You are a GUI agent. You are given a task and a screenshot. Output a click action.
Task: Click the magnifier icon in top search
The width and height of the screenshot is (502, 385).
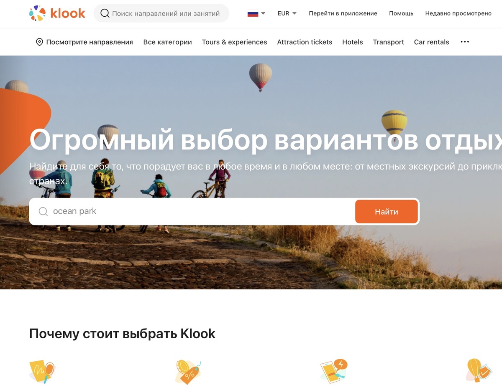coord(105,13)
